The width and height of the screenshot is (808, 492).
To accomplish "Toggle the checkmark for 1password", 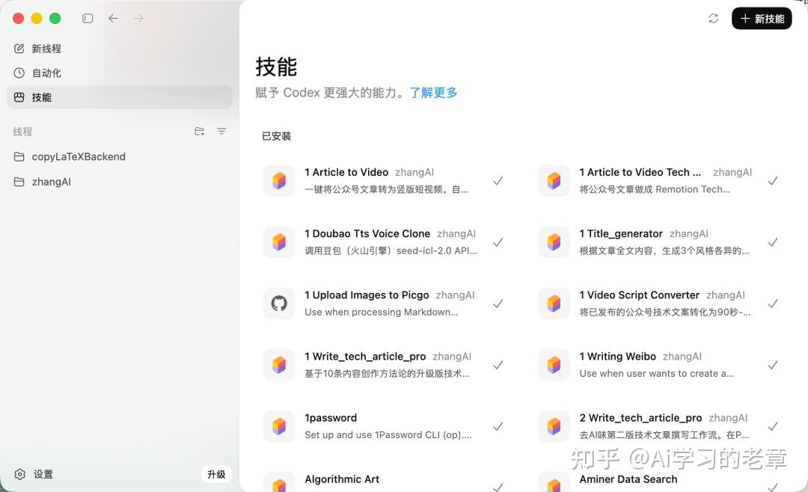I will click(x=498, y=426).
